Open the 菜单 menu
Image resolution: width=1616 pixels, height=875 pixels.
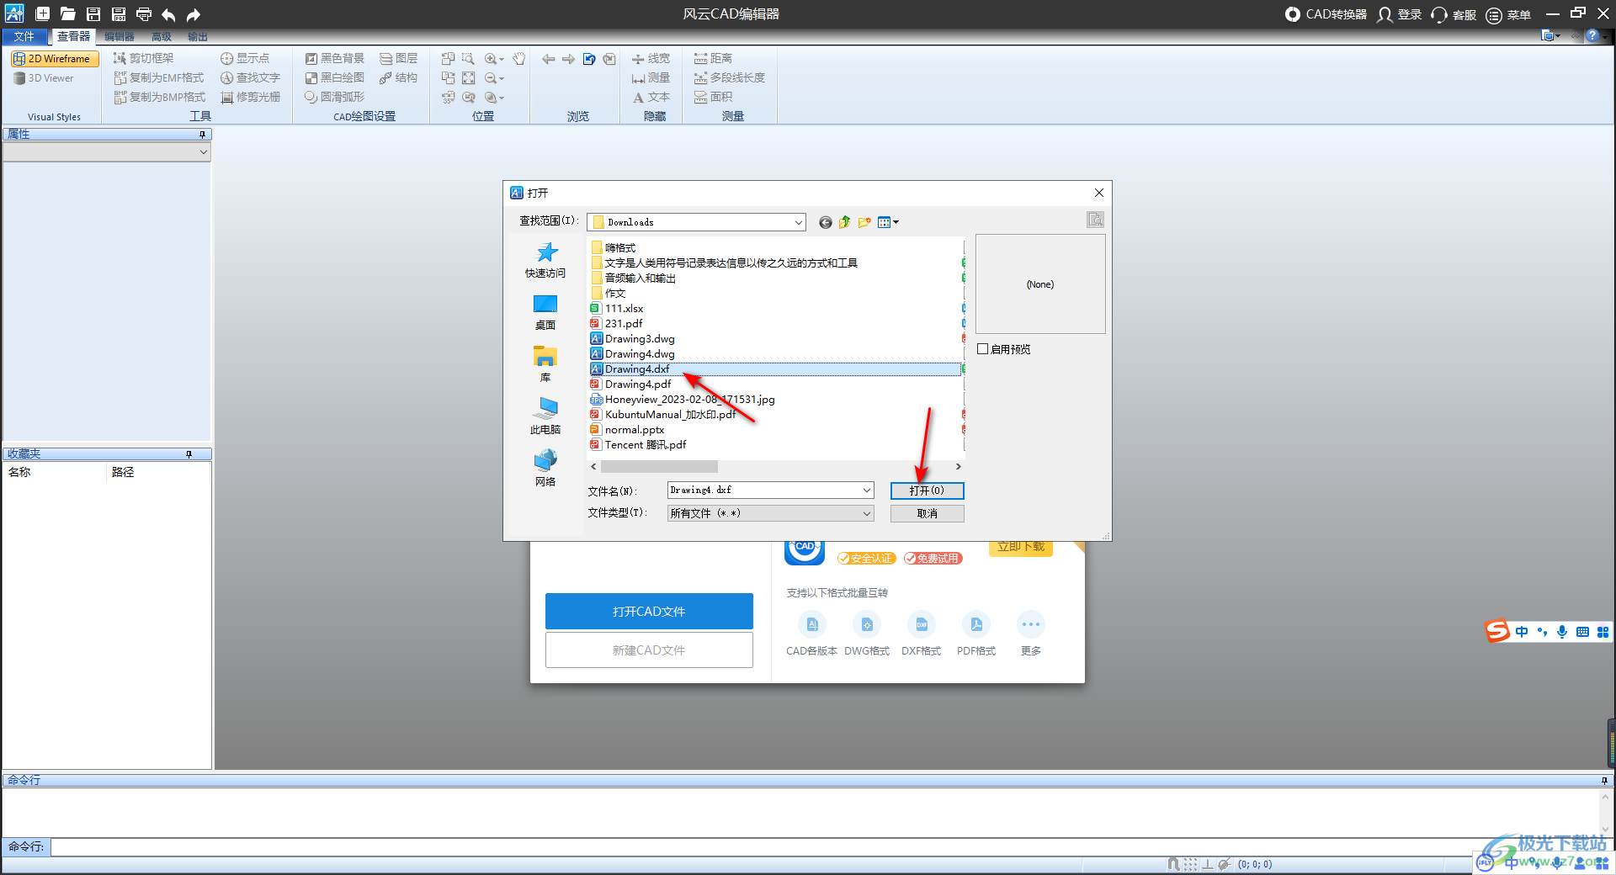[x=1508, y=14]
